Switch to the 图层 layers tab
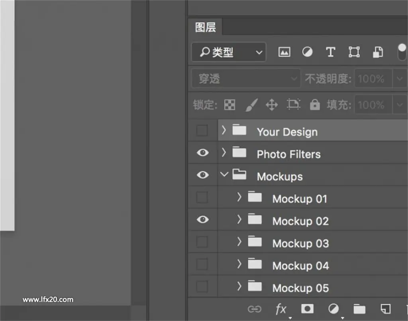Viewport: 408px width, 321px height. pos(205,27)
